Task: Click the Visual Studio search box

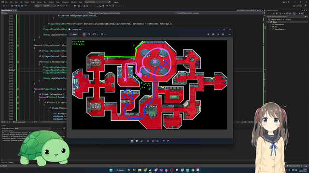Action: pos(98,2)
